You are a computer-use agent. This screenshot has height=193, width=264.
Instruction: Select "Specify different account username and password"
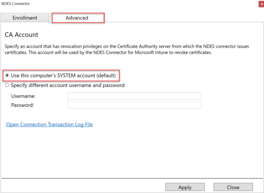tap(7, 85)
